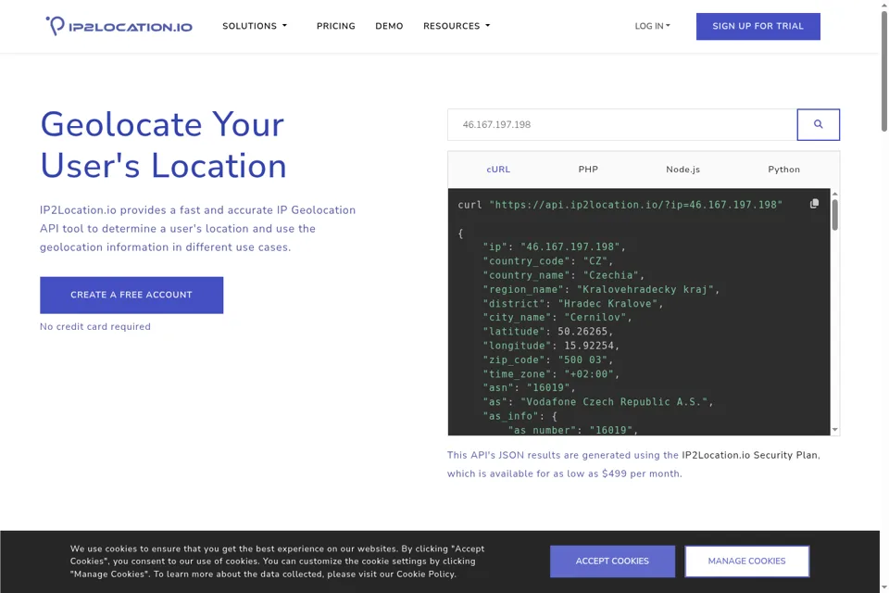Screen dimensions: 889x593
Task: Open Manage Cookies settings
Action: 746,561
